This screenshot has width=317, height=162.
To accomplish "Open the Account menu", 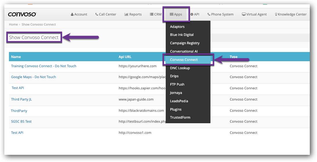I will click(79, 14).
